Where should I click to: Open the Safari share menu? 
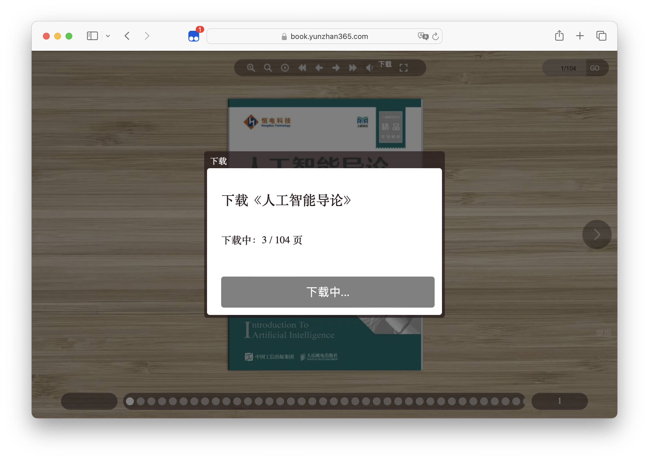[559, 36]
